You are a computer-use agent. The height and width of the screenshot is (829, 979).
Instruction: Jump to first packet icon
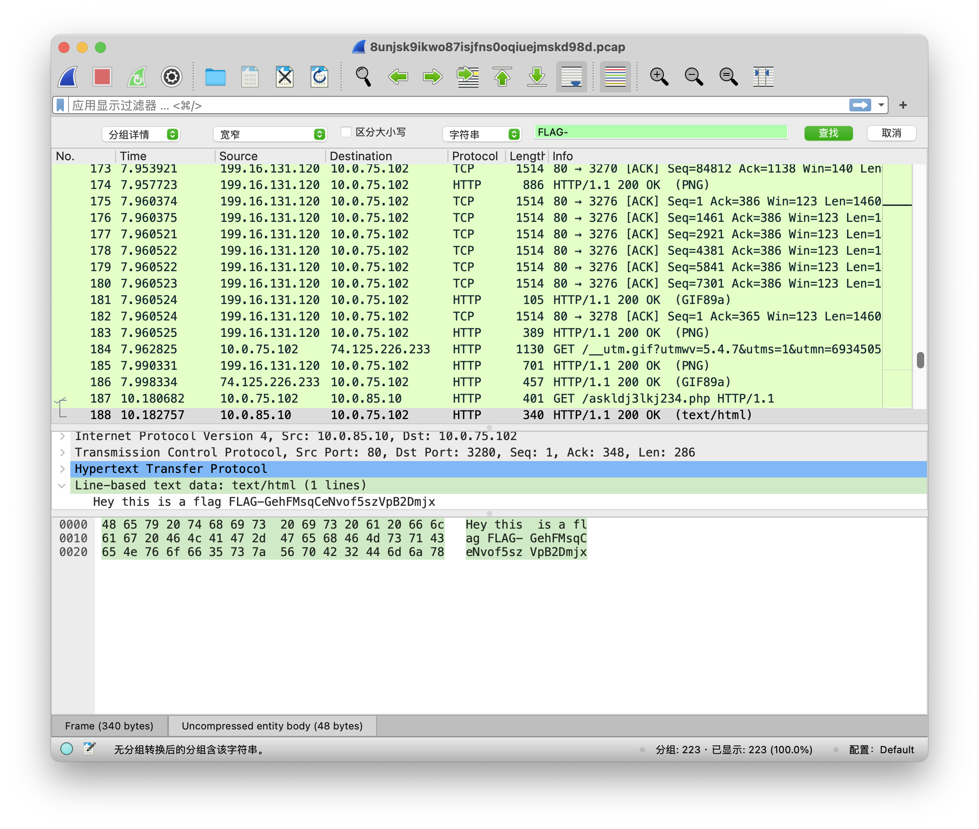pos(502,77)
